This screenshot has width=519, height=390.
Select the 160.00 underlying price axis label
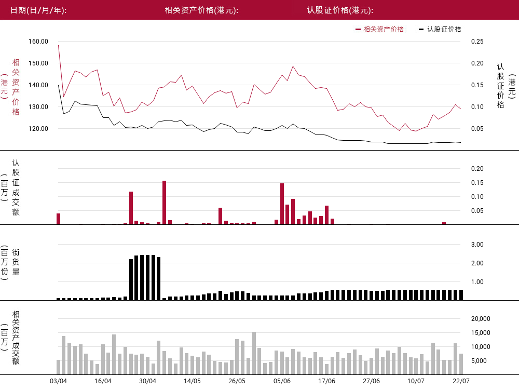click(x=38, y=42)
